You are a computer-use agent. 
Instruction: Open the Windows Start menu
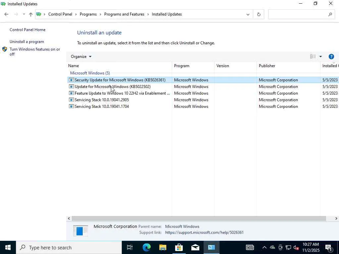(x=8, y=247)
